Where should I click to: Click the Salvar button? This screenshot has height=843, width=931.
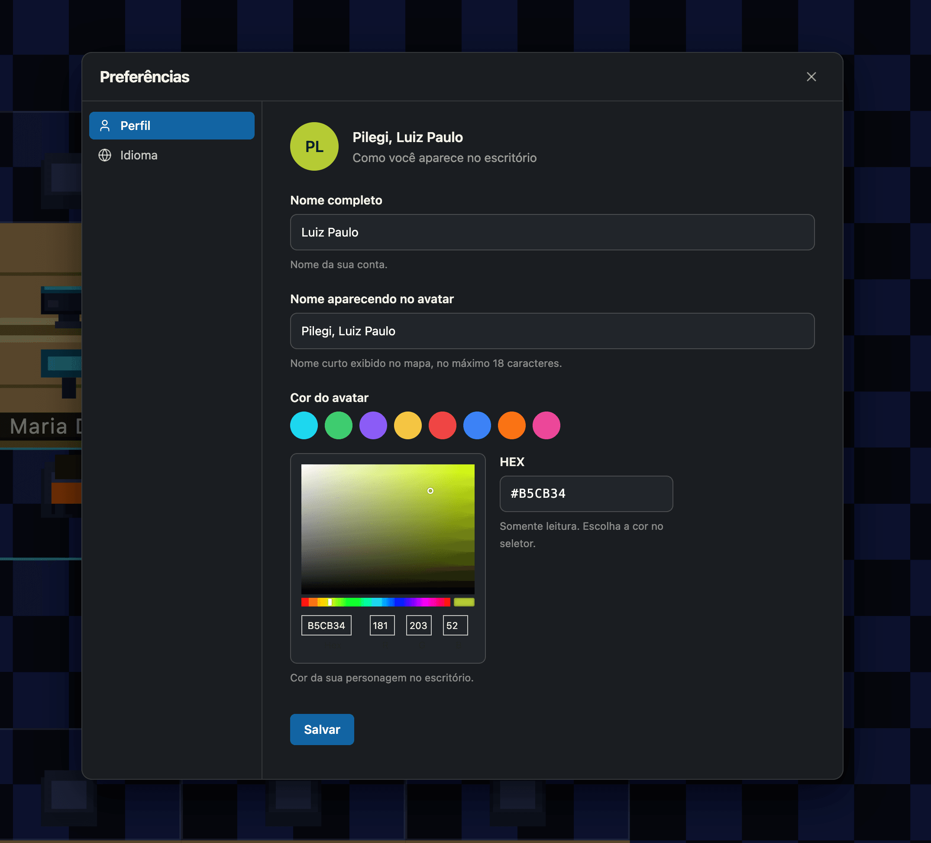(x=322, y=730)
